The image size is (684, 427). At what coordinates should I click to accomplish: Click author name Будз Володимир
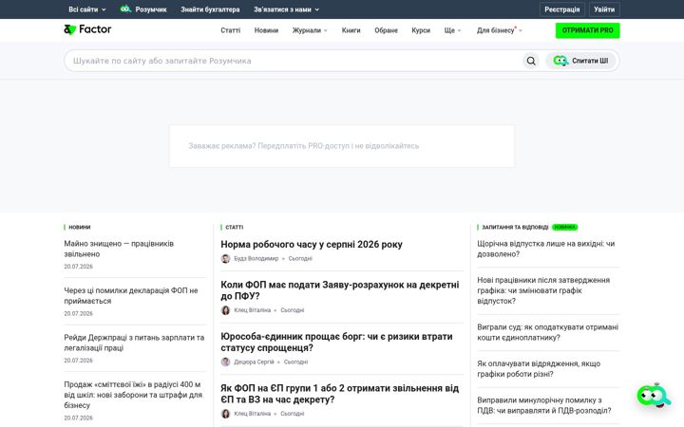coord(256,259)
